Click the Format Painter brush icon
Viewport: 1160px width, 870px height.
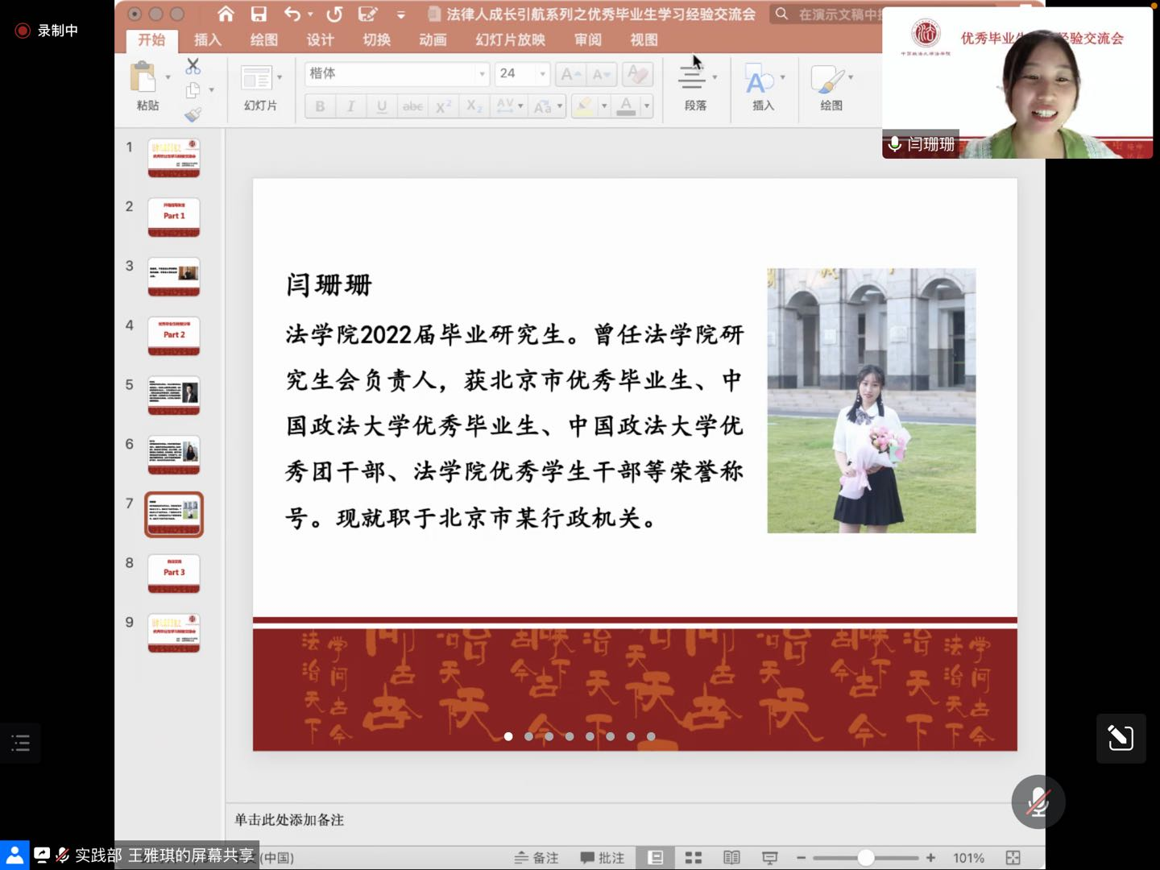[x=193, y=115]
